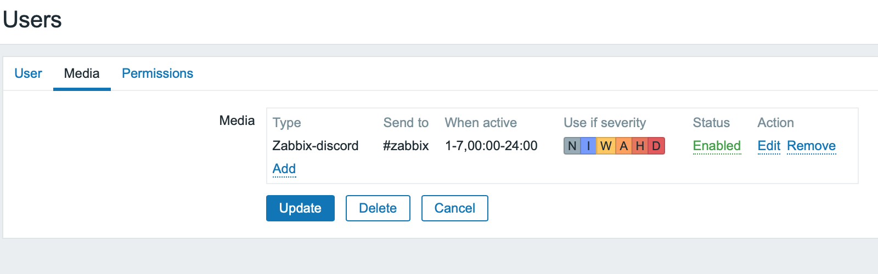Click the Users page heading
The width and height of the screenshot is (878, 274).
click(x=32, y=20)
